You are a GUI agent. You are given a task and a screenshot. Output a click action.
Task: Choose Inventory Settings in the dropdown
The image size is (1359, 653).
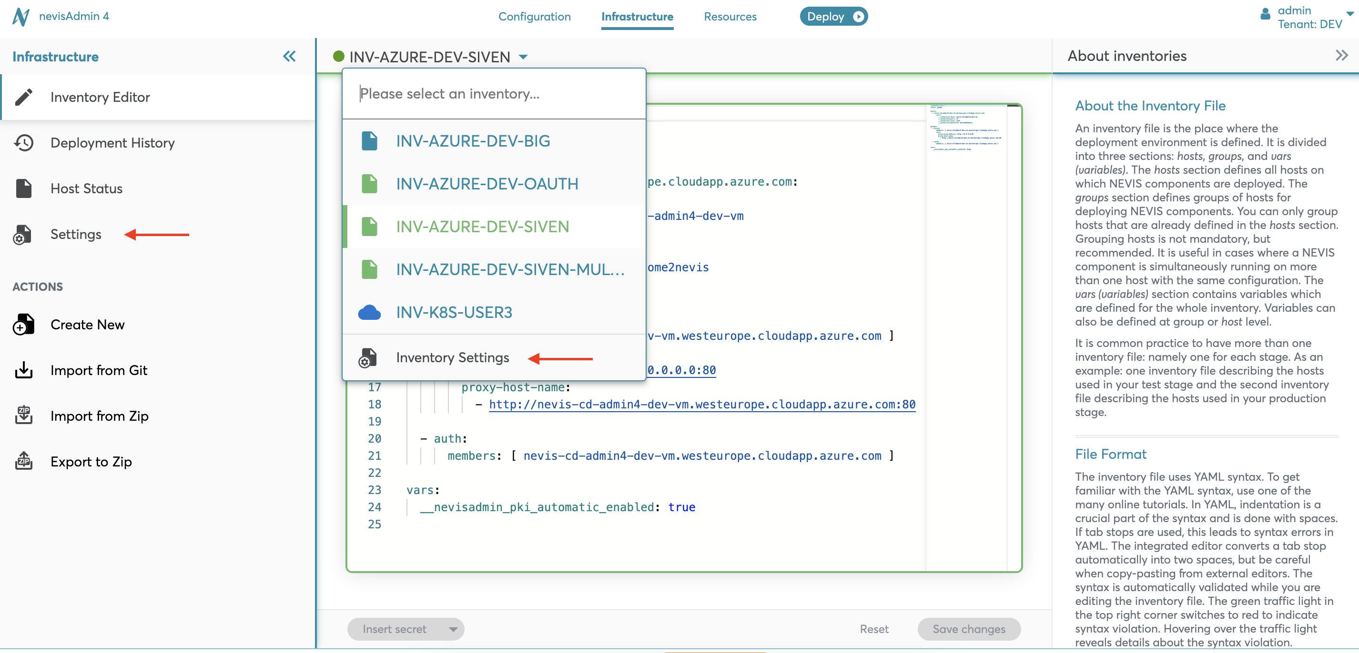[x=494, y=358]
